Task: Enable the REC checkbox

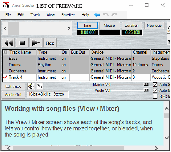Action: (x=155, y=96)
